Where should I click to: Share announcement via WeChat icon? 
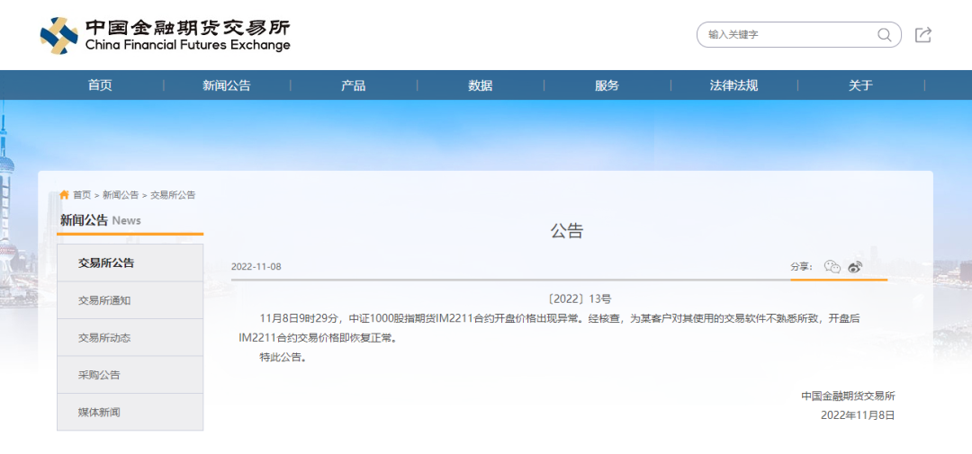point(832,267)
